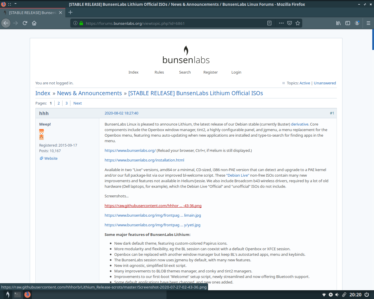Click the Next page link
This screenshot has height=299, width=374.
(77, 103)
